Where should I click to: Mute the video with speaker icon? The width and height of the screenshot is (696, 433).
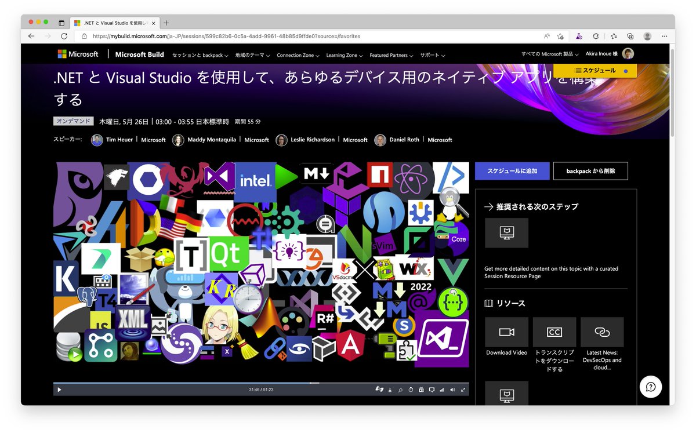(x=452, y=390)
